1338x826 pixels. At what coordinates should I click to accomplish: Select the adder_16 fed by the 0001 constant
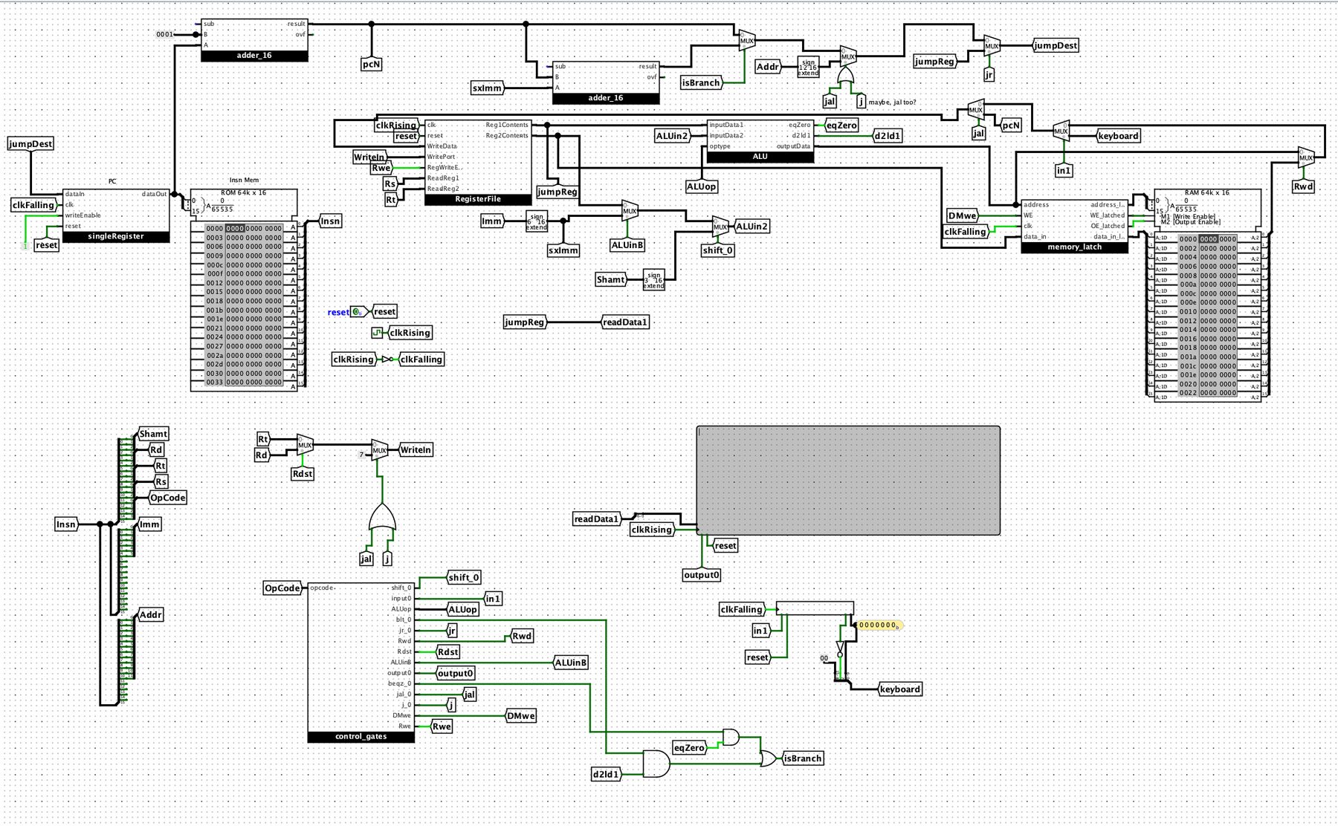(254, 40)
